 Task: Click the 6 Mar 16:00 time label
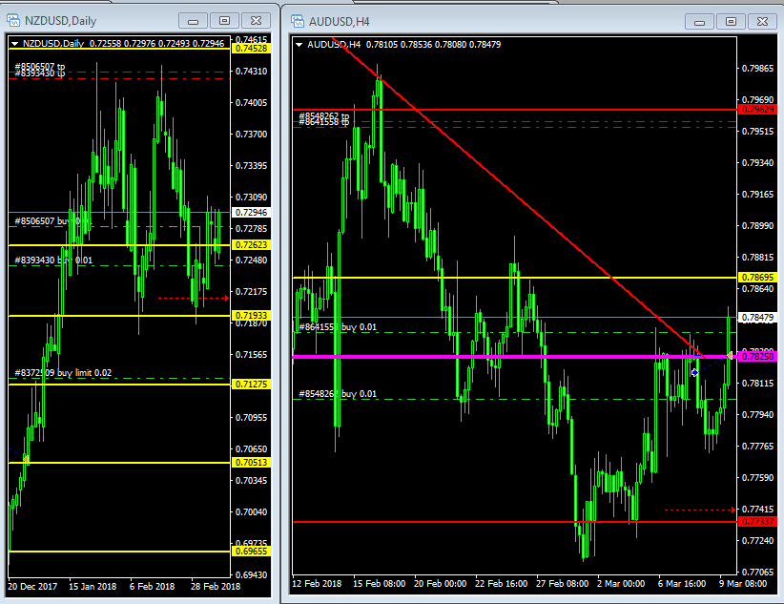682,584
